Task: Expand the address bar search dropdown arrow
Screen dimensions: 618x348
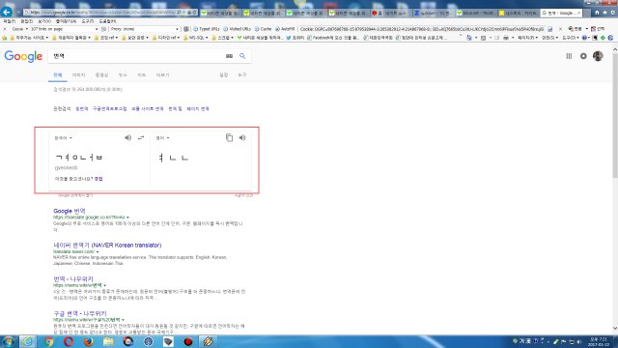Action: (183, 13)
